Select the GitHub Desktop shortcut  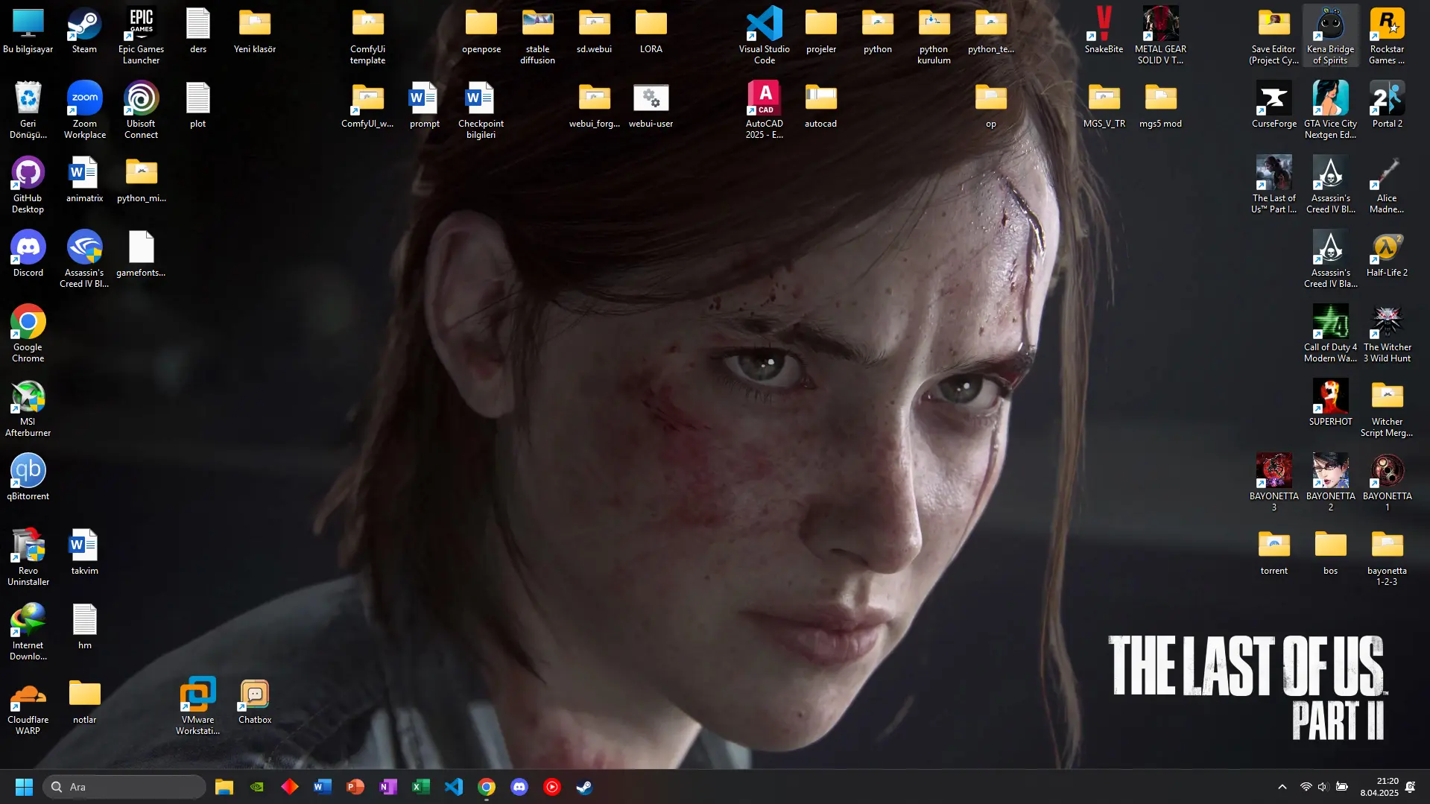point(28,186)
